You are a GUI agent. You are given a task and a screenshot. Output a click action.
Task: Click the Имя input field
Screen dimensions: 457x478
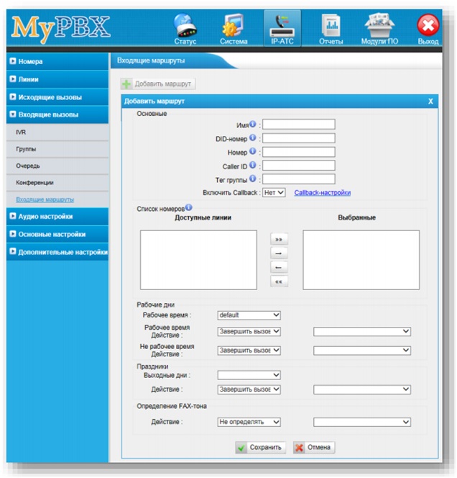click(299, 125)
